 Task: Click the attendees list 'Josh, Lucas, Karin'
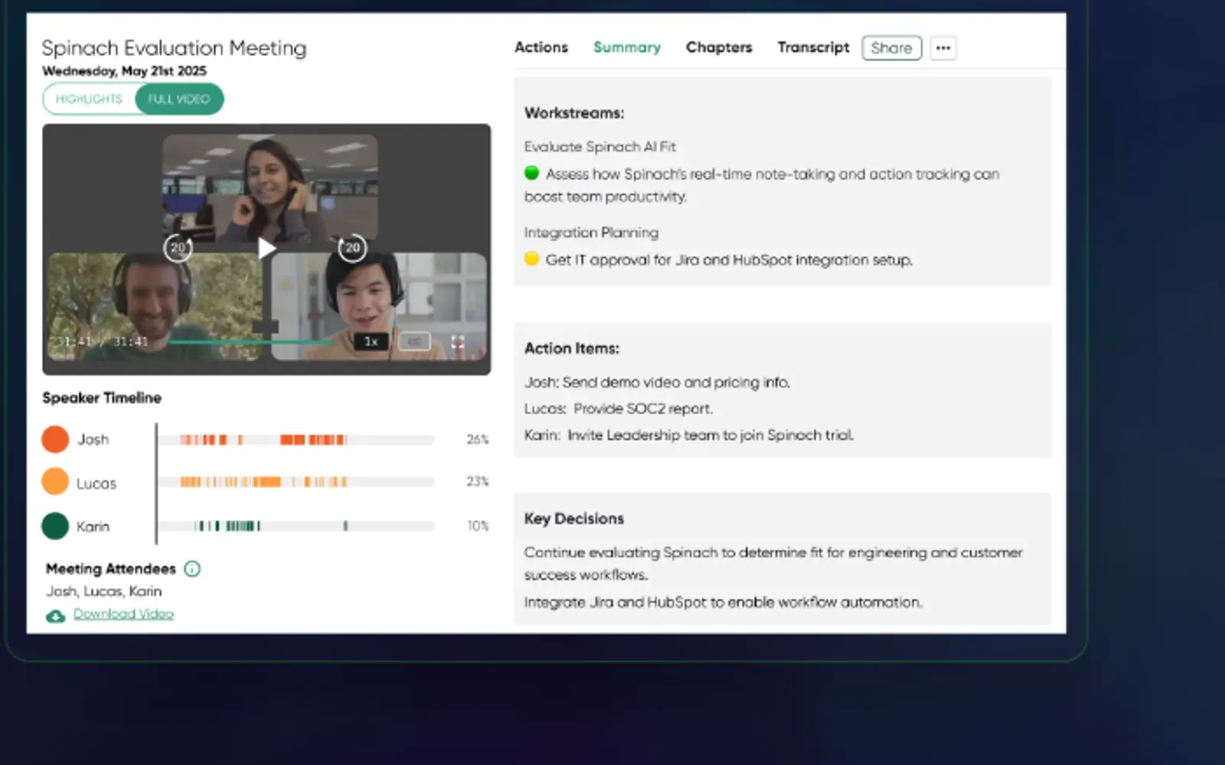coord(103,591)
